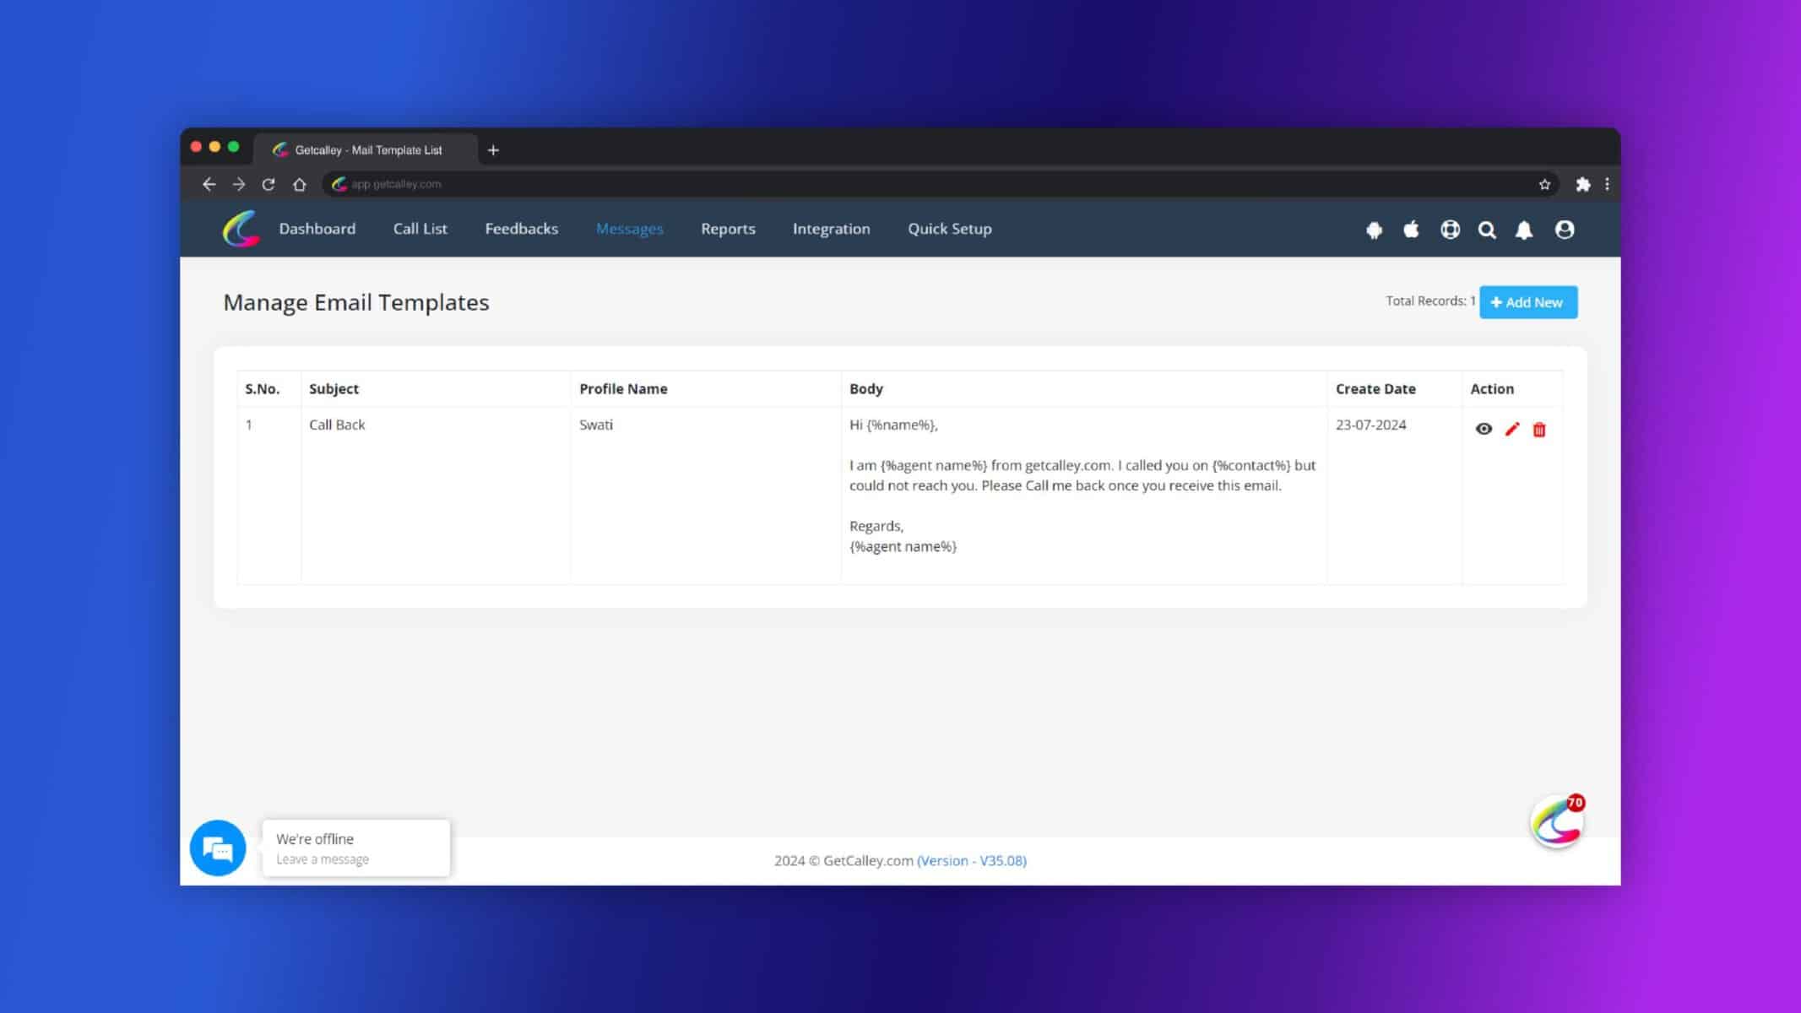The height and width of the screenshot is (1013, 1801).
Task: Click the user/account profile icon
Action: pyautogui.click(x=1564, y=229)
